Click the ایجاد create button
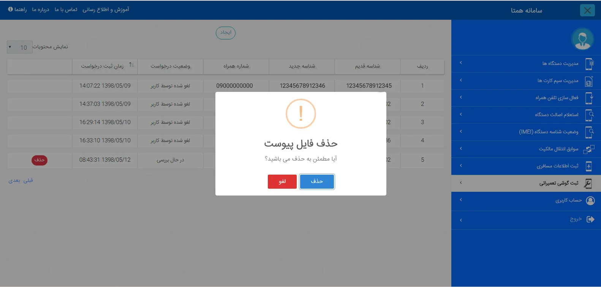The width and height of the screenshot is (601, 287). click(226, 33)
